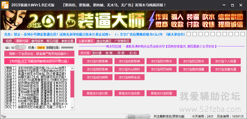
Task: Click row 装逼大师无水印体验,防止傻逼盗版
Action: pyautogui.click(x=36, y=74)
